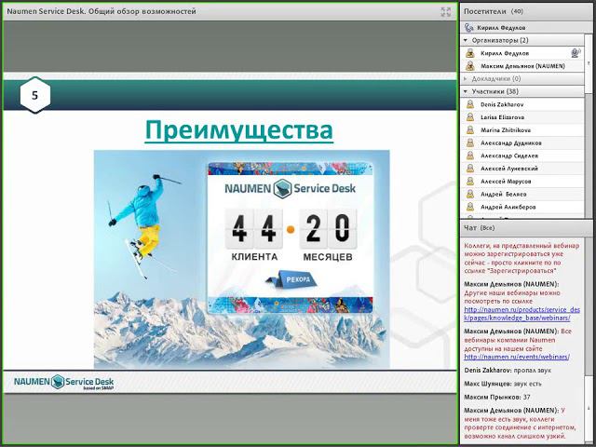Screen dimensions: 596x447
Task: Open the naumen.ru/events/webinars link
Action: (x=517, y=357)
